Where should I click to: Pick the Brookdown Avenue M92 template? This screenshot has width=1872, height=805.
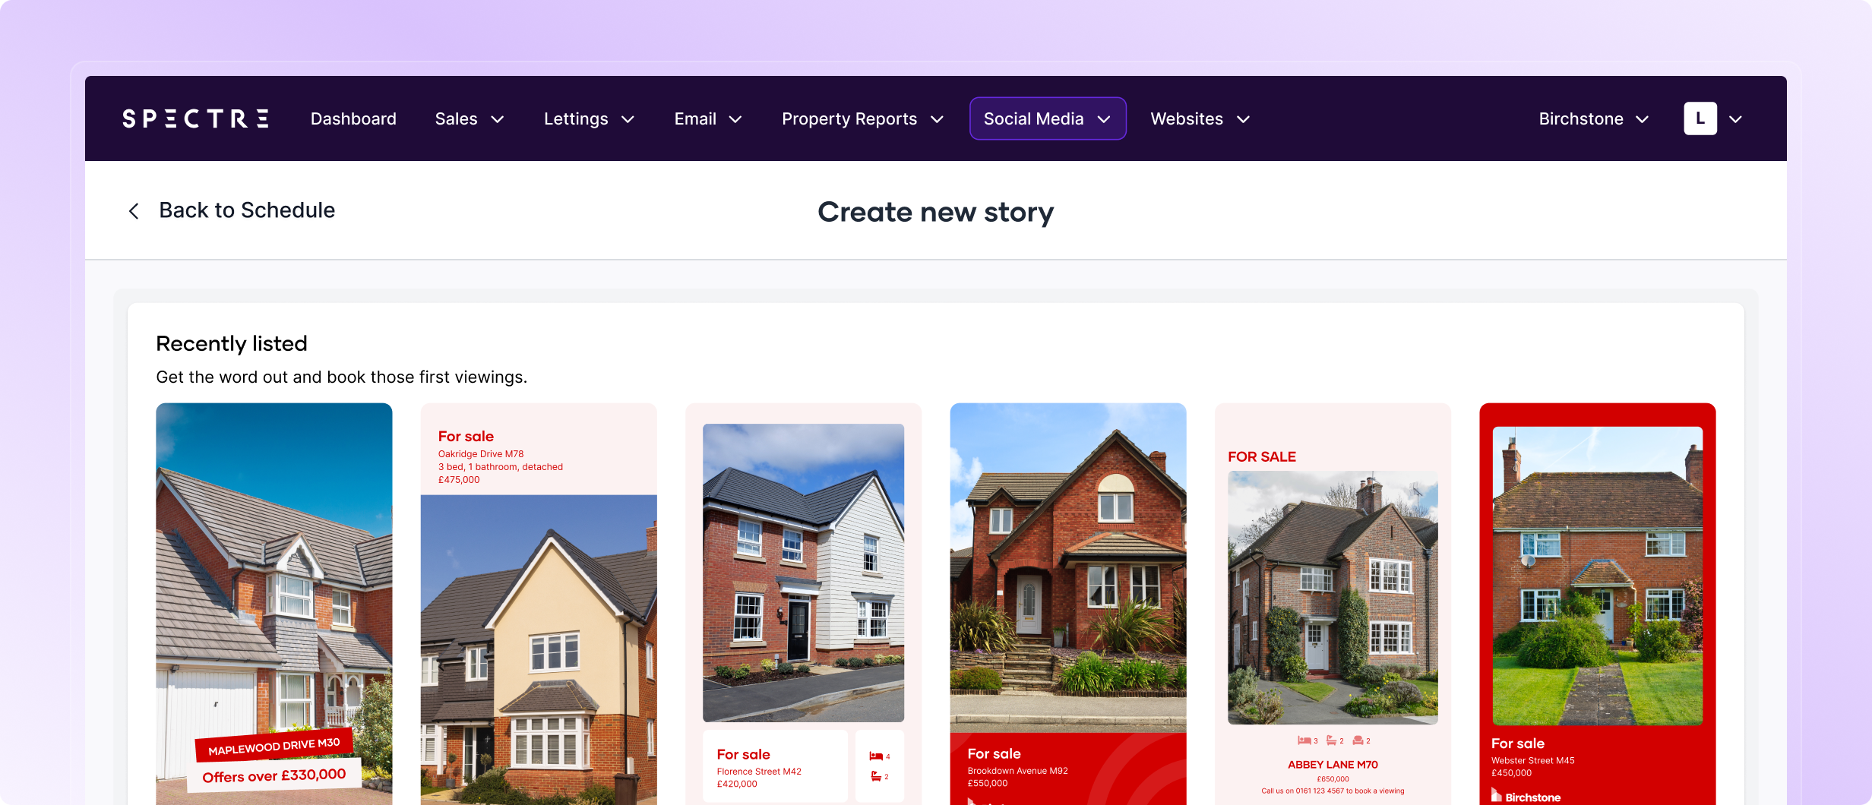tap(1068, 604)
